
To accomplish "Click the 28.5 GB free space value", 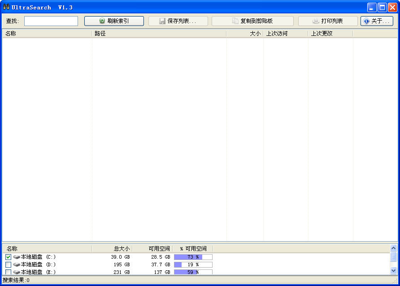I will click(161, 257).
